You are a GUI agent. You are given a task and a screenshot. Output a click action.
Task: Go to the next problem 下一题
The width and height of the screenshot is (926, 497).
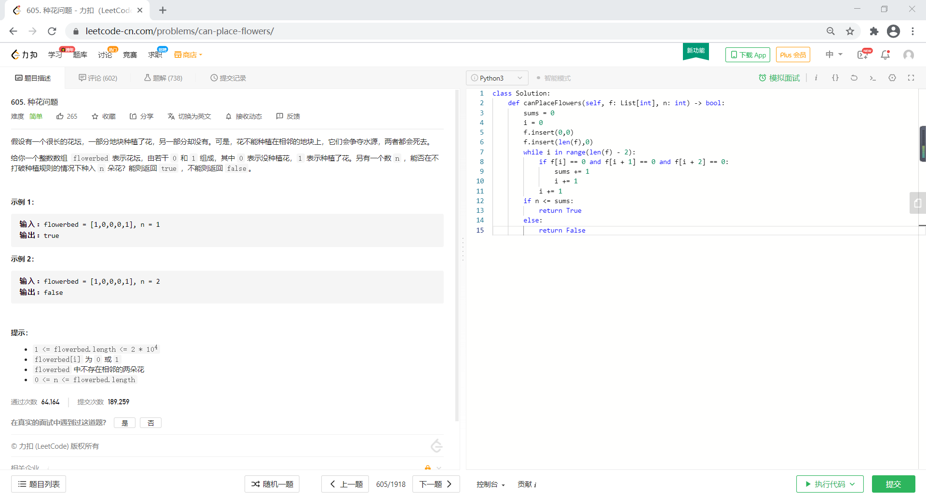pos(436,484)
